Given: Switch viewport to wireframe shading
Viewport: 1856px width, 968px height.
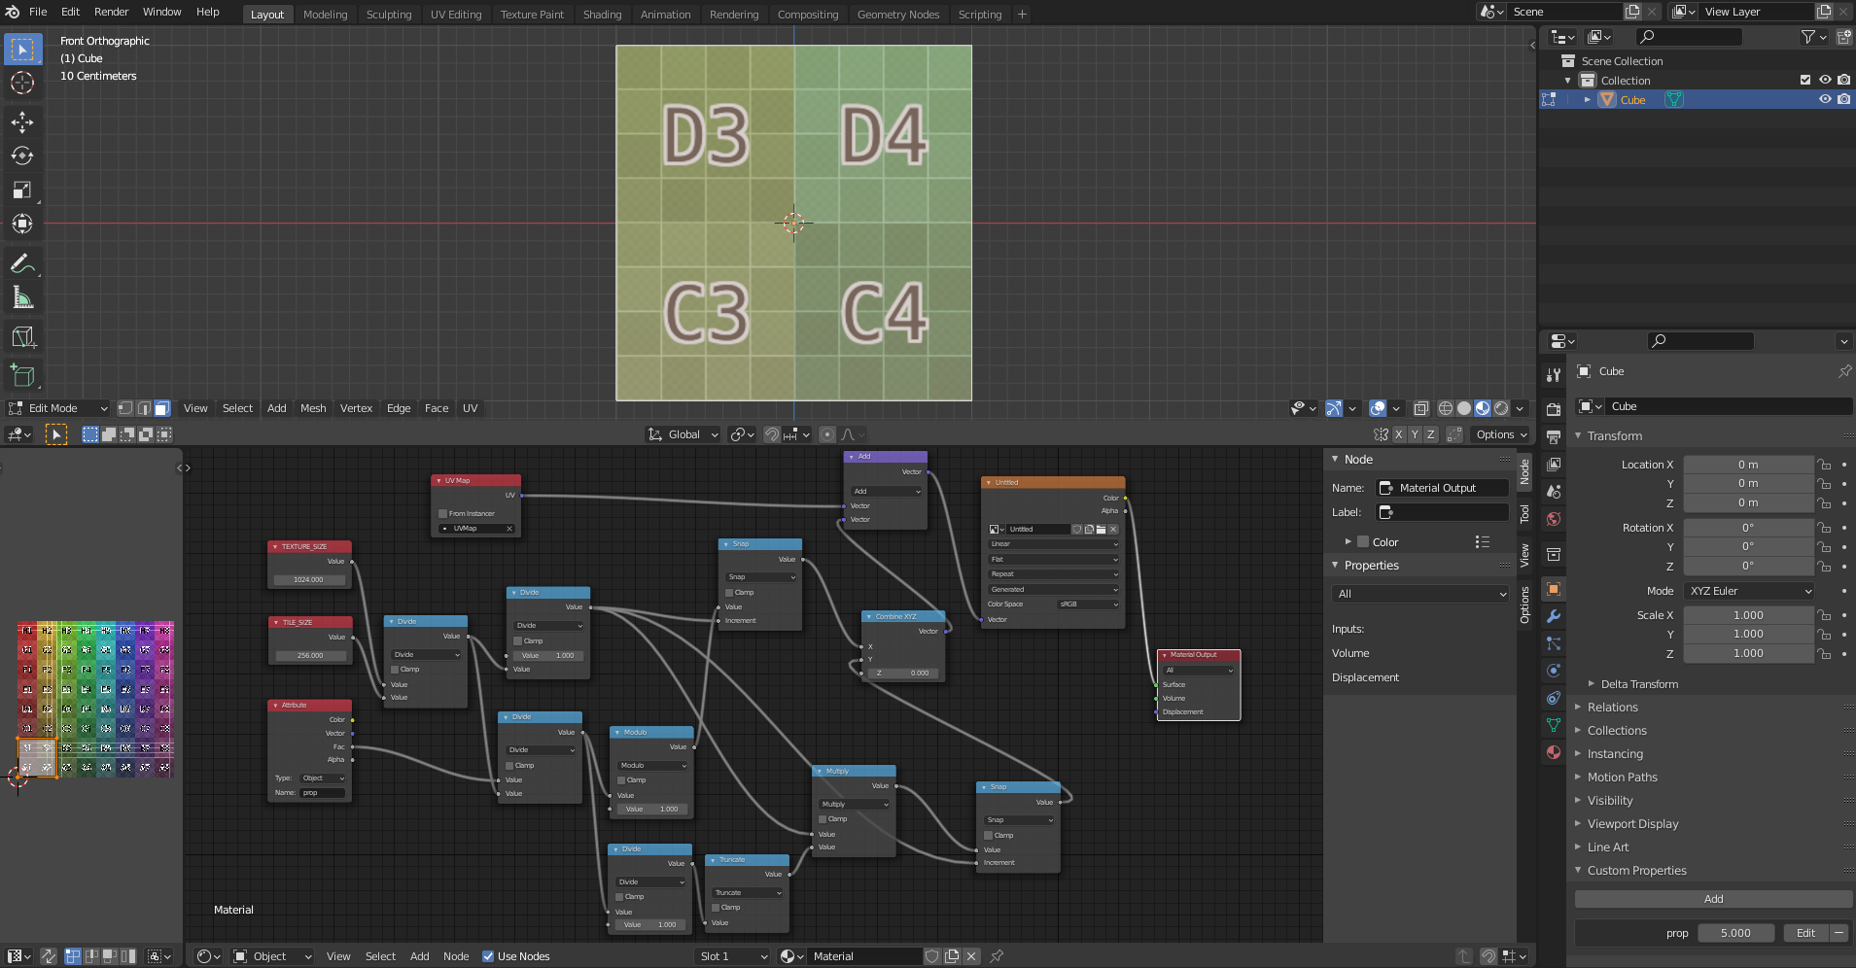Looking at the screenshot, I should 1446,408.
